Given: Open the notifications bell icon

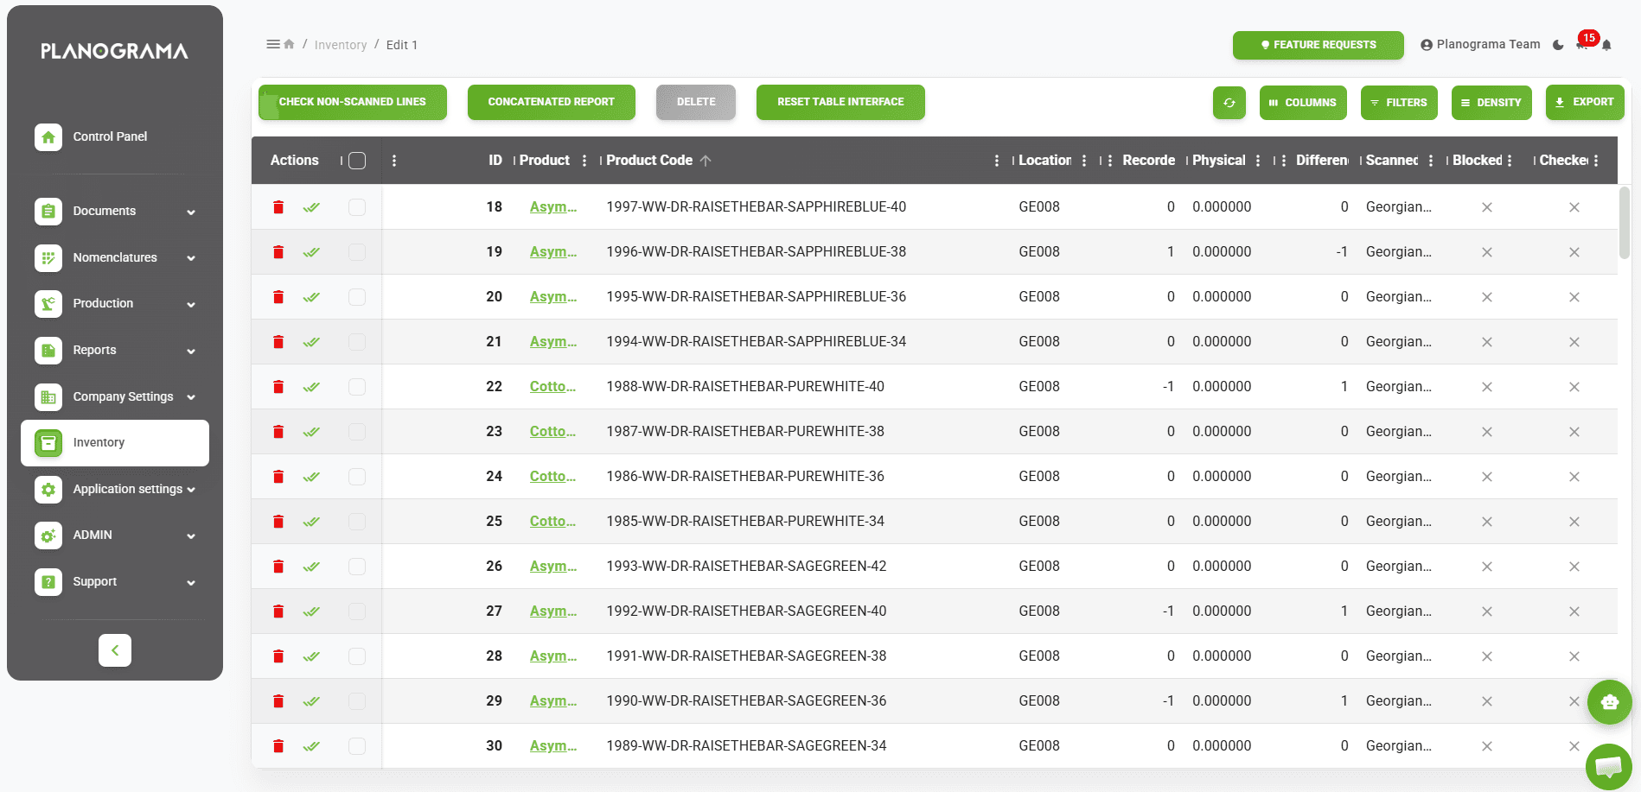Looking at the screenshot, I should [x=1606, y=45].
